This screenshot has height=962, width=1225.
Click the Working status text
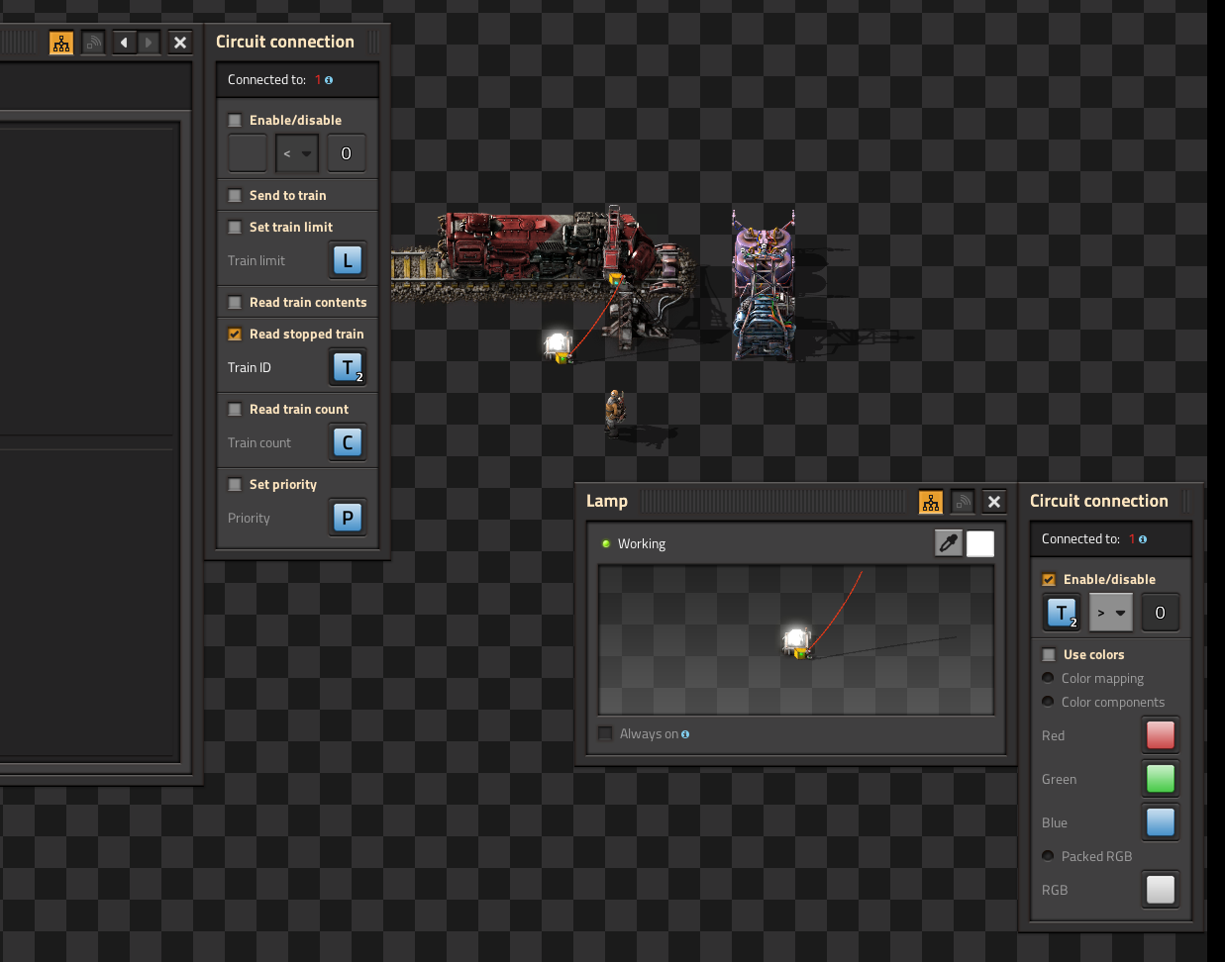point(642,543)
